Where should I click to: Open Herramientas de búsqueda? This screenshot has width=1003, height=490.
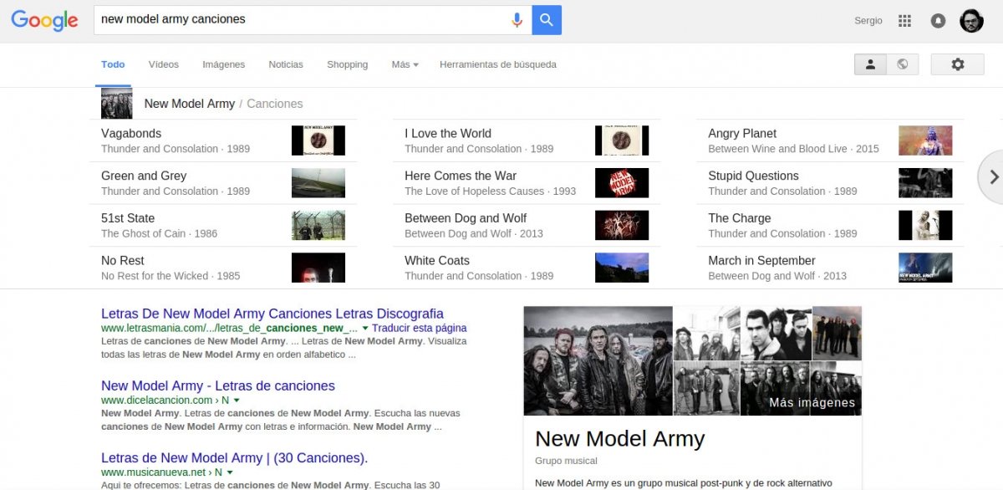point(498,64)
